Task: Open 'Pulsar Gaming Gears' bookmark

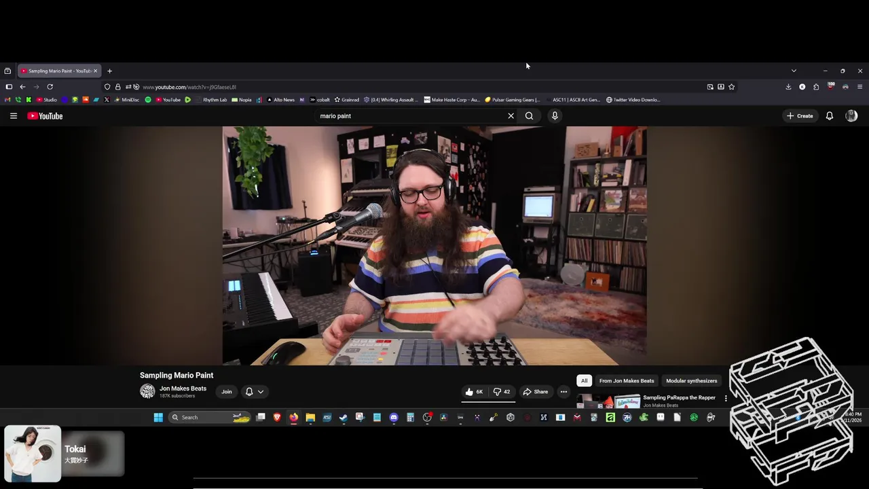Action: [513, 100]
